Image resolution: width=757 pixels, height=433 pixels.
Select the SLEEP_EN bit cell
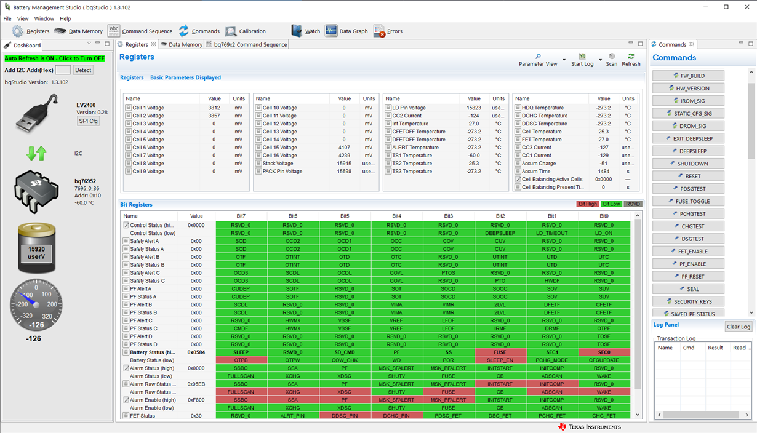tap(500, 360)
